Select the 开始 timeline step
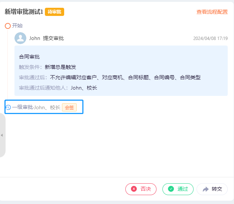Viewport: 234px width, 204px height. coord(17,26)
